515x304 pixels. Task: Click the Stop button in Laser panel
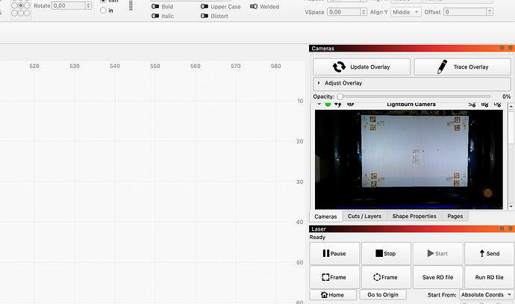point(386,253)
